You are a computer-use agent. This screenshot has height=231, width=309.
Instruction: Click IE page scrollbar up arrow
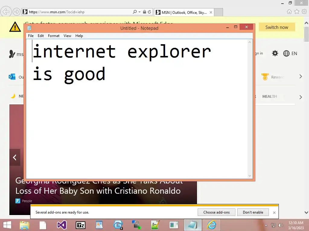point(307,23)
